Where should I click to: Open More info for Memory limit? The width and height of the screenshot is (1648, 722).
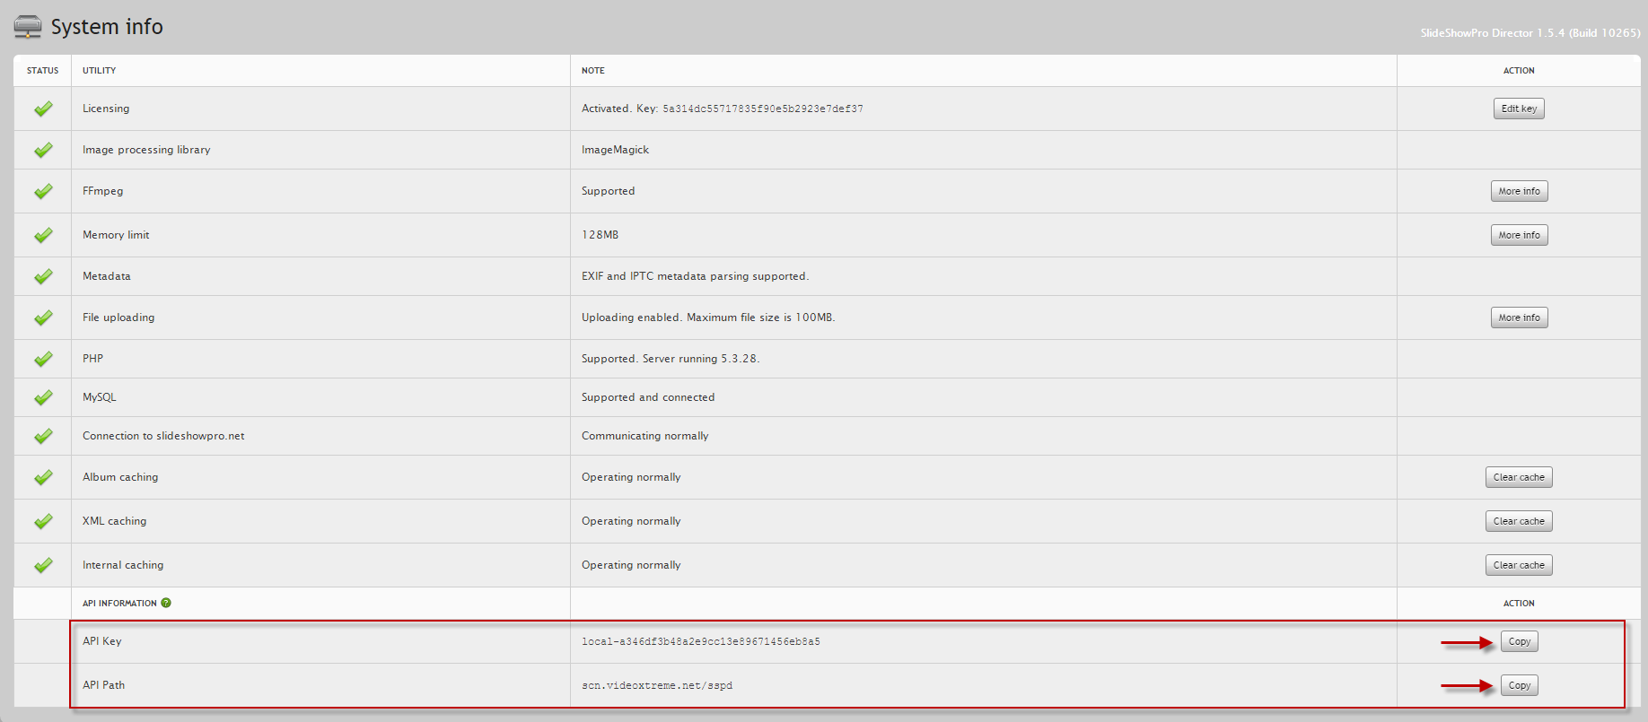point(1519,235)
